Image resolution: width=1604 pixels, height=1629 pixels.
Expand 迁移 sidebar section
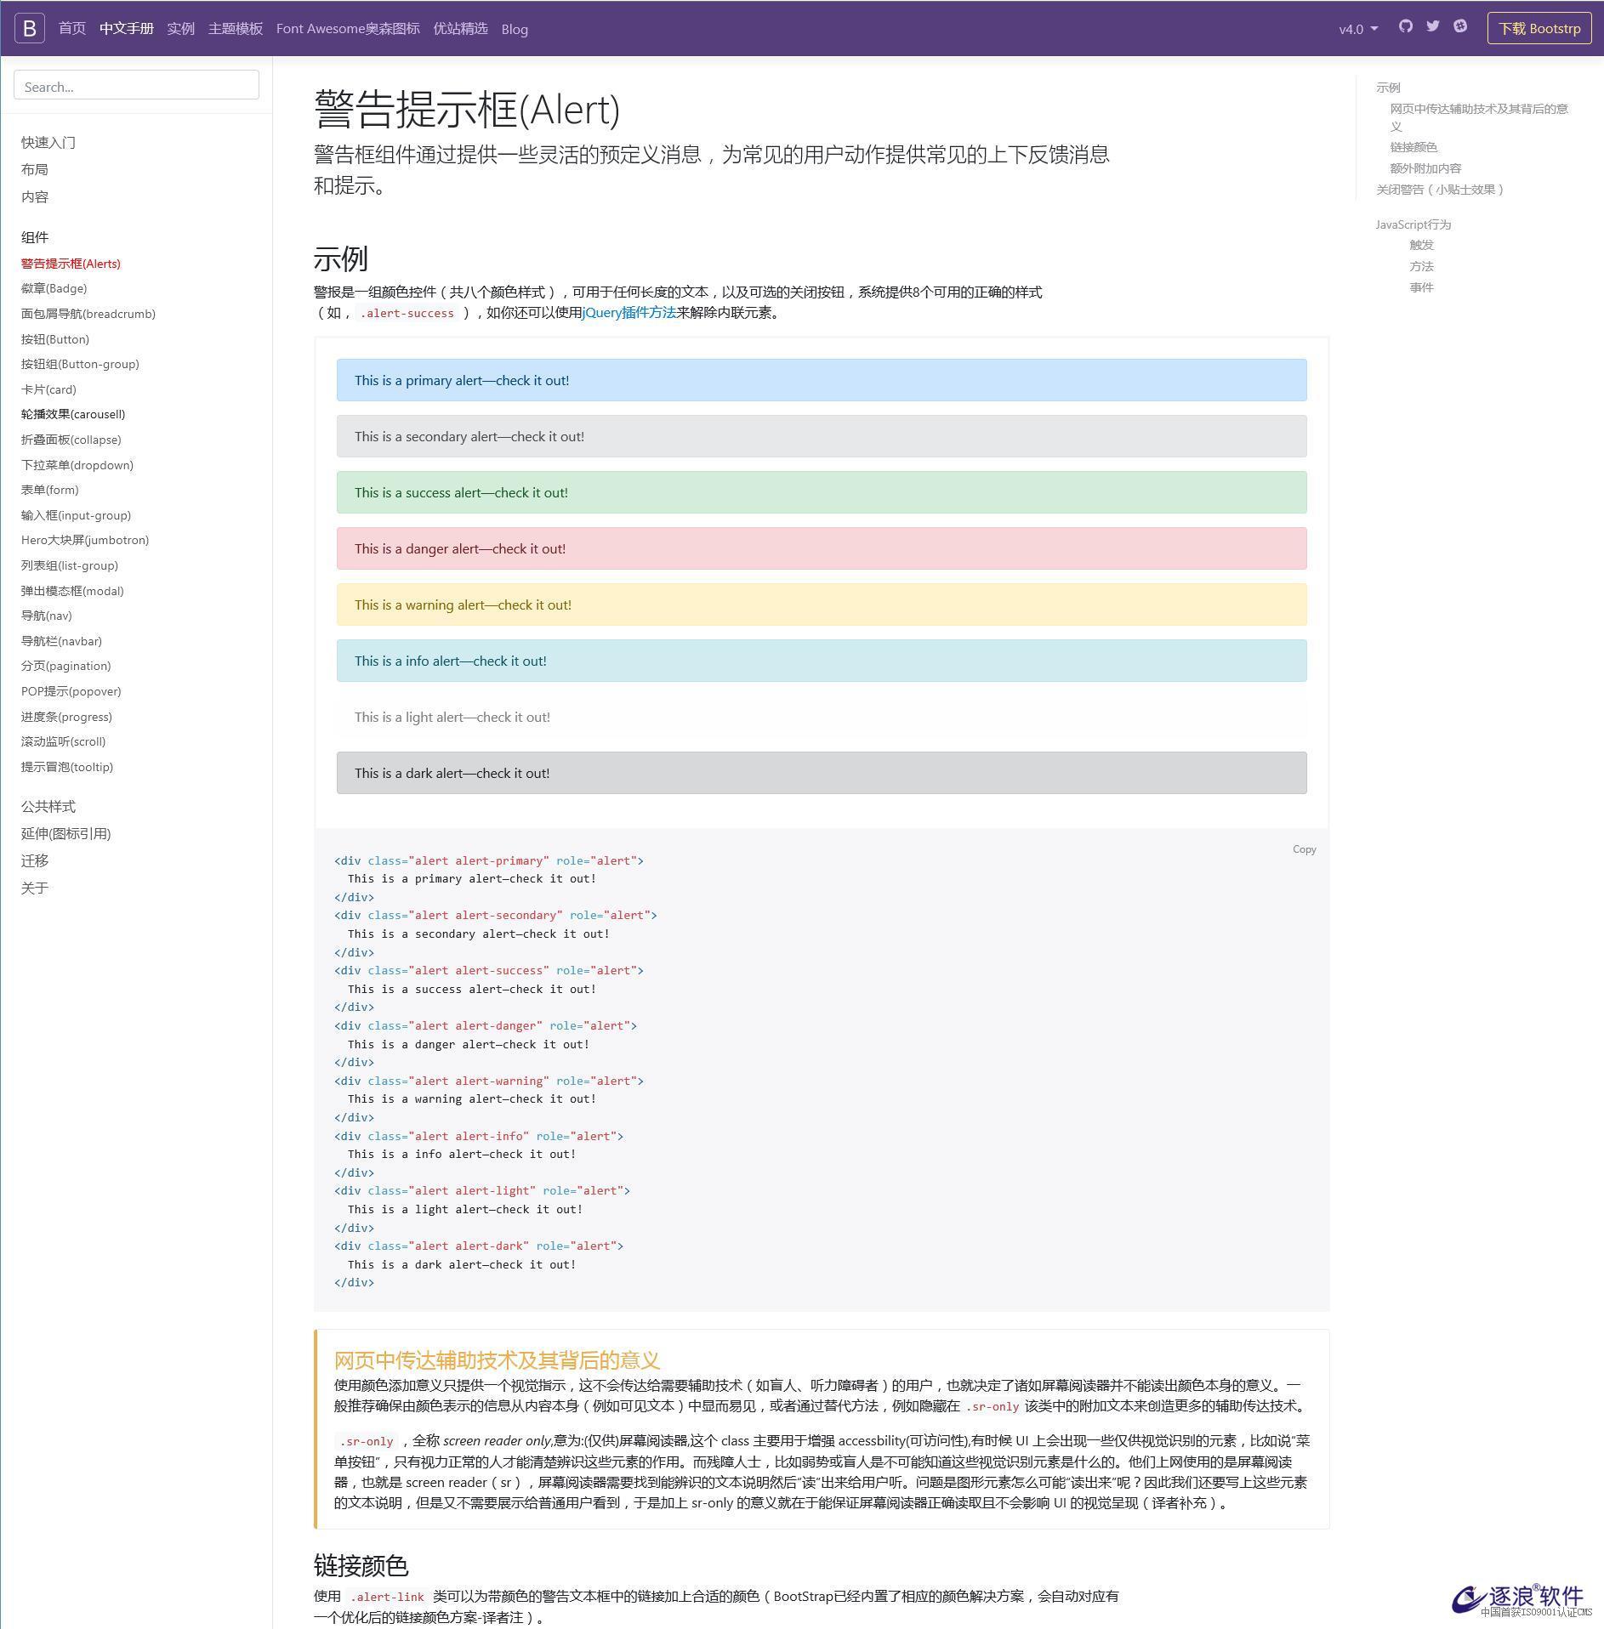point(35,861)
